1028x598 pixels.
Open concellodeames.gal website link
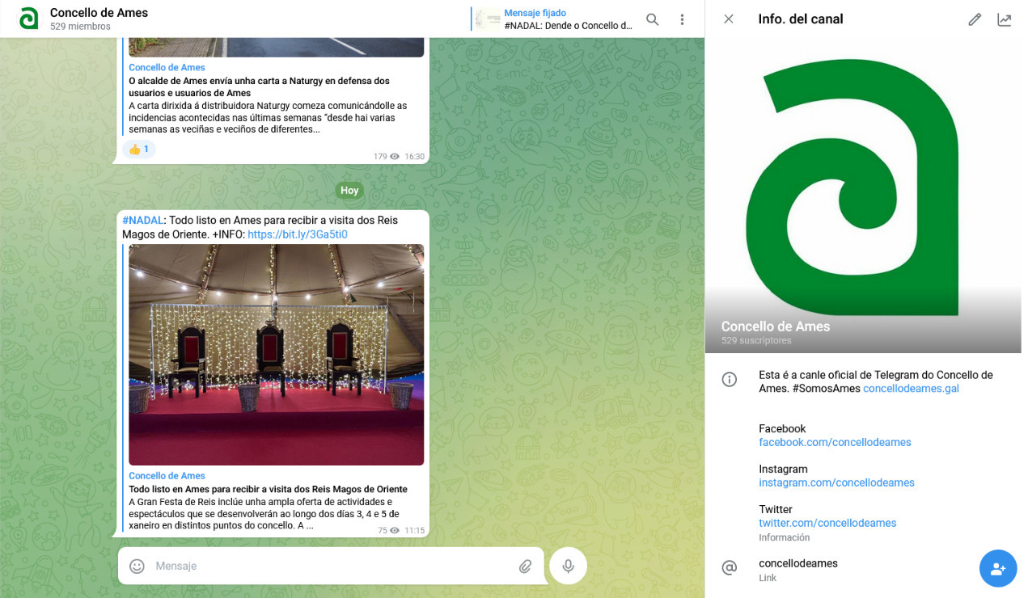(x=911, y=389)
